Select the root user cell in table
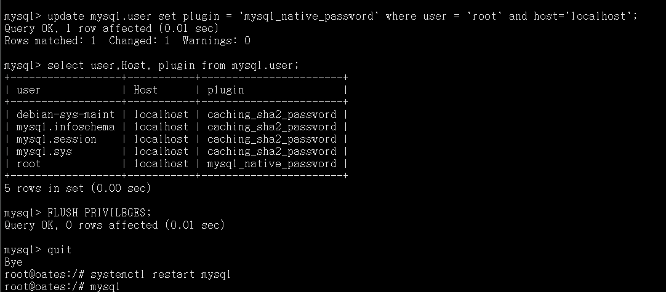 tap(28, 164)
